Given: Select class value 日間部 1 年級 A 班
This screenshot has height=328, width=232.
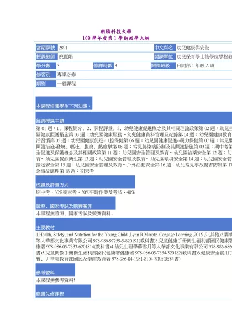Looking at the screenshot, I should (x=196, y=66).
